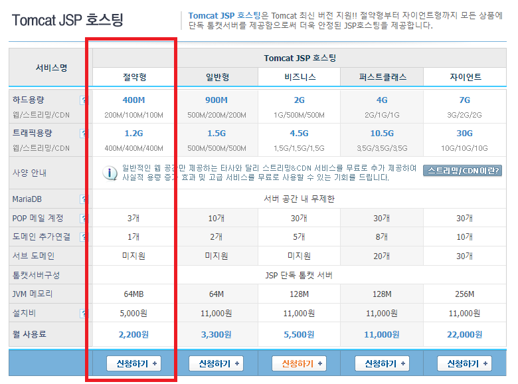Click the 4G hard capacity value
The image size is (518, 384).
(x=382, y=100)
